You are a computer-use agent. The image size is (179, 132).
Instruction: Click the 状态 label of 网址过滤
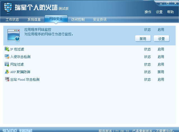(x=147, y=64)
